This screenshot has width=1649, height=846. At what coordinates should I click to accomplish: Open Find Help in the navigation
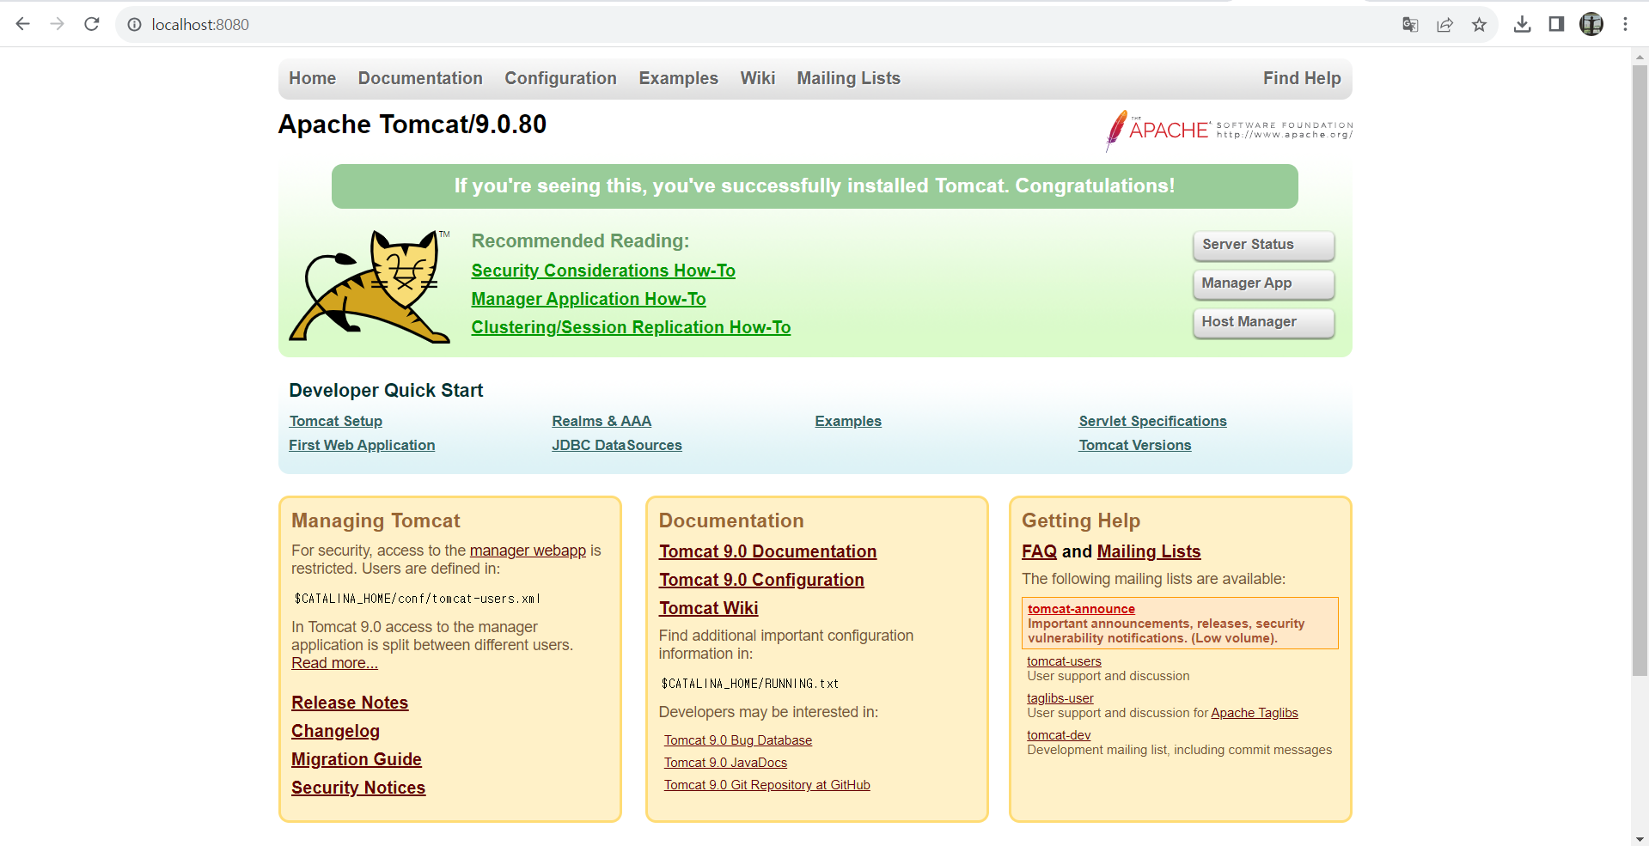pyautogui.click(x=1302, y=78)
